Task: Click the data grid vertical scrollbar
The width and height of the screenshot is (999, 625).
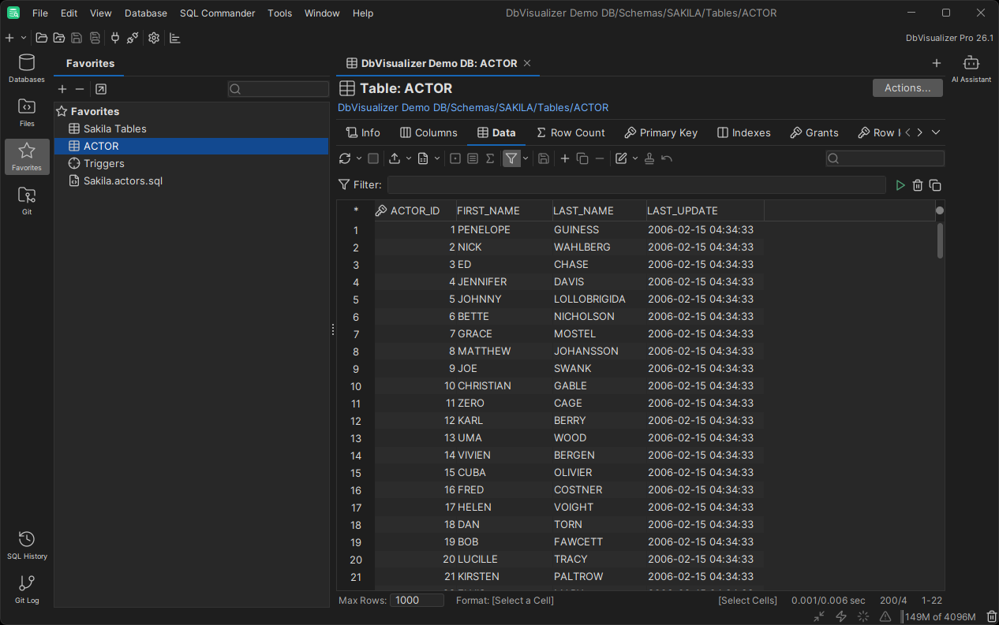Action: (x=940, y=240)
